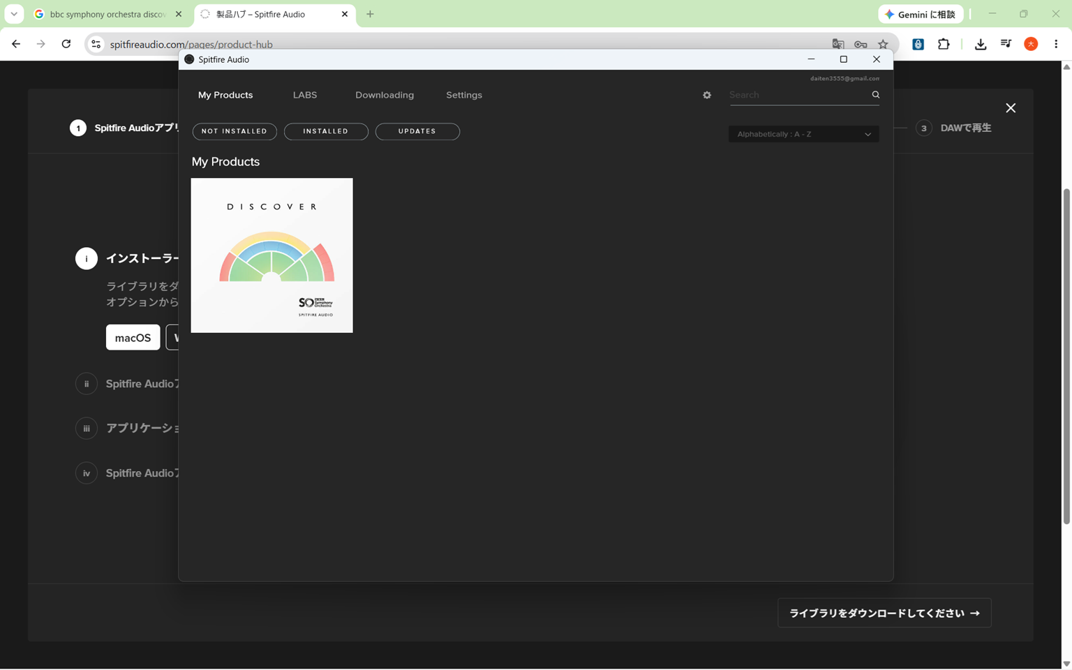Click the macOS installer button

click(x=133, y=337)
